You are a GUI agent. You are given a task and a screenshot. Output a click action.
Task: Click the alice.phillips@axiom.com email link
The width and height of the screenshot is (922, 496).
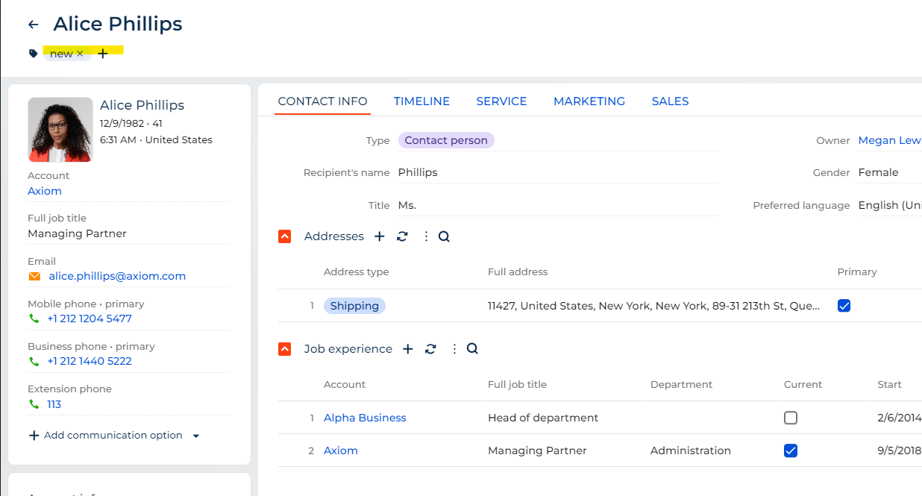pyautogui.click(x=117, y=276)
